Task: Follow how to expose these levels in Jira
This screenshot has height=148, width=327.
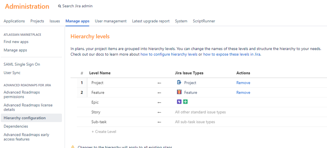Action: point(232,54)
